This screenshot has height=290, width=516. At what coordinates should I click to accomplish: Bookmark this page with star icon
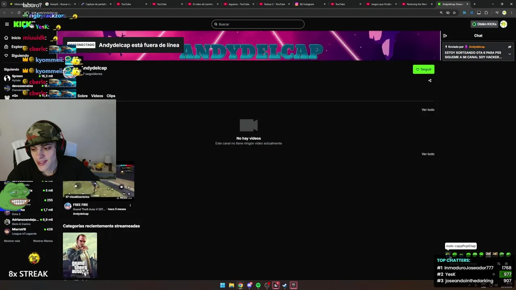click(454, 12)
